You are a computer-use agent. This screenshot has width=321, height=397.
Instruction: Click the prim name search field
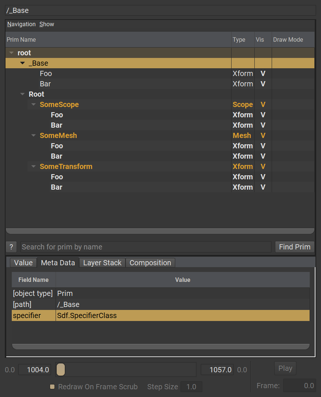(x=145, y=247)
